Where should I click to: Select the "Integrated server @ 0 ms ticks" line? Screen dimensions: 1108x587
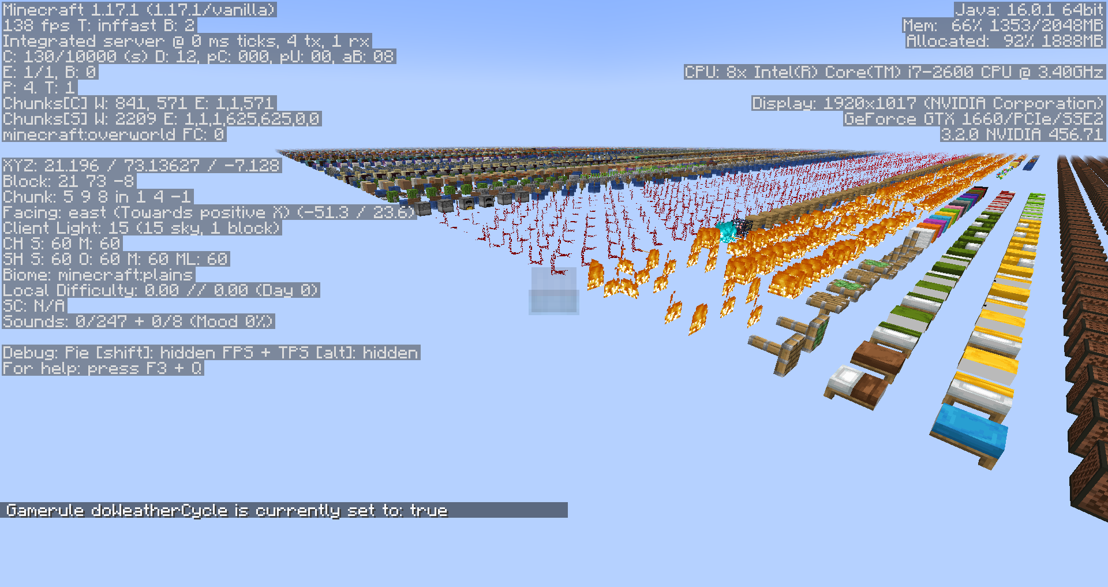(187, 41)
